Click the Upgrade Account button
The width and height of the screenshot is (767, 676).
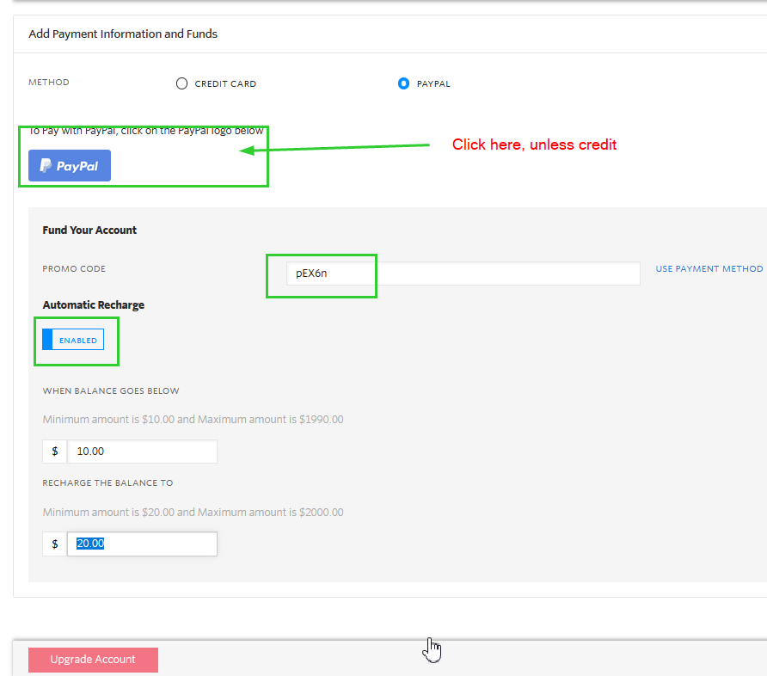pos(93,660)
